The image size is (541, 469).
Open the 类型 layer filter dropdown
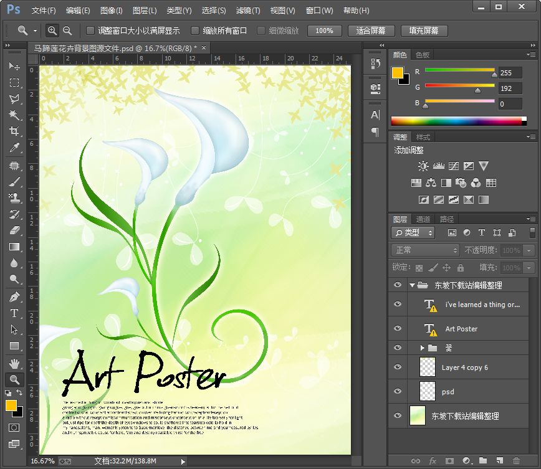(413, 233)
